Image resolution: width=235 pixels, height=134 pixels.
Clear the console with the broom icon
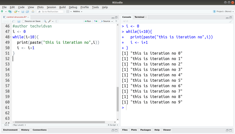tap(231, 21)
